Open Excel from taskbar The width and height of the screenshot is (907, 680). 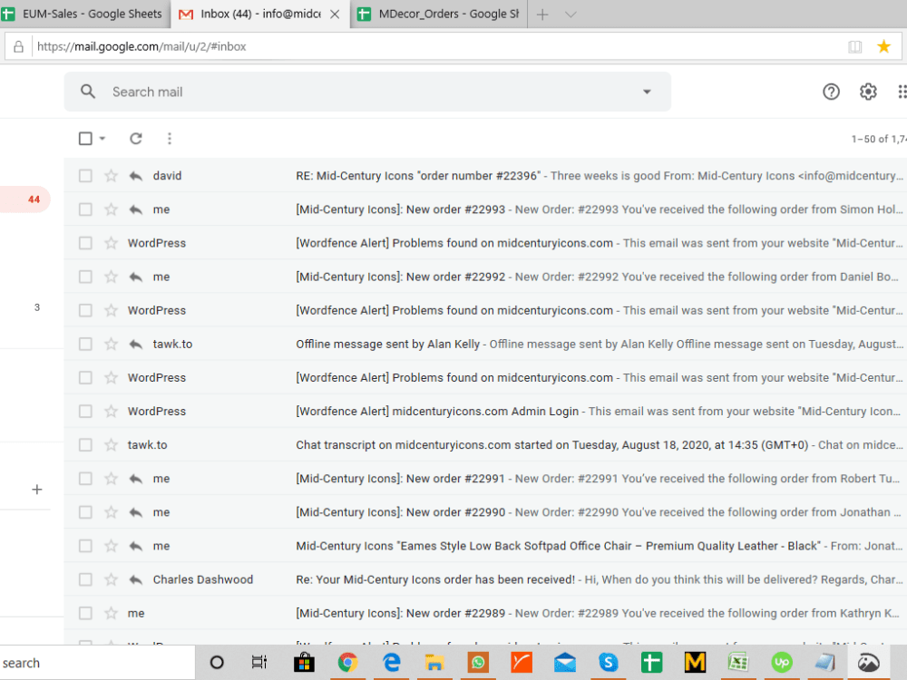click(x=738, y=663)
